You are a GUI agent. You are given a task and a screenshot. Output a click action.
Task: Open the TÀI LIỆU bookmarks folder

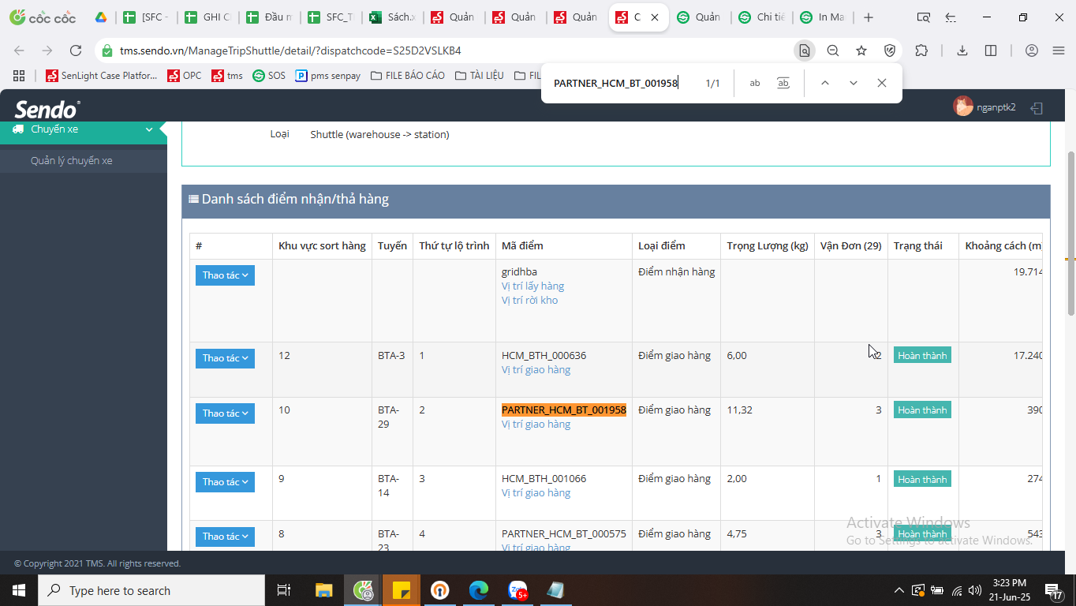click(x=479, y=76)
